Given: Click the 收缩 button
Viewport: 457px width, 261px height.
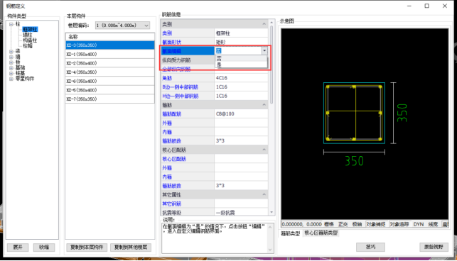Looking at the screenshot, I should (x=44, y=248).
